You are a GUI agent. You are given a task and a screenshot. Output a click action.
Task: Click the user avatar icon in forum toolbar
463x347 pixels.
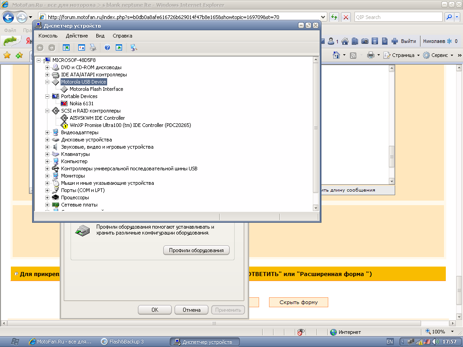point(331,41)
